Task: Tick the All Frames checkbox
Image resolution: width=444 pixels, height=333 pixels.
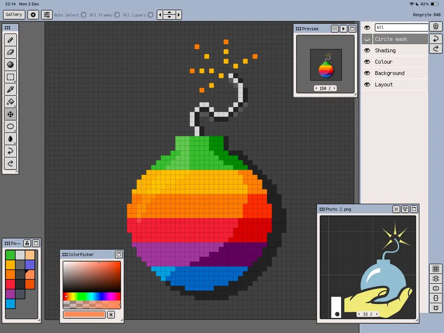Action: (117, 15)
